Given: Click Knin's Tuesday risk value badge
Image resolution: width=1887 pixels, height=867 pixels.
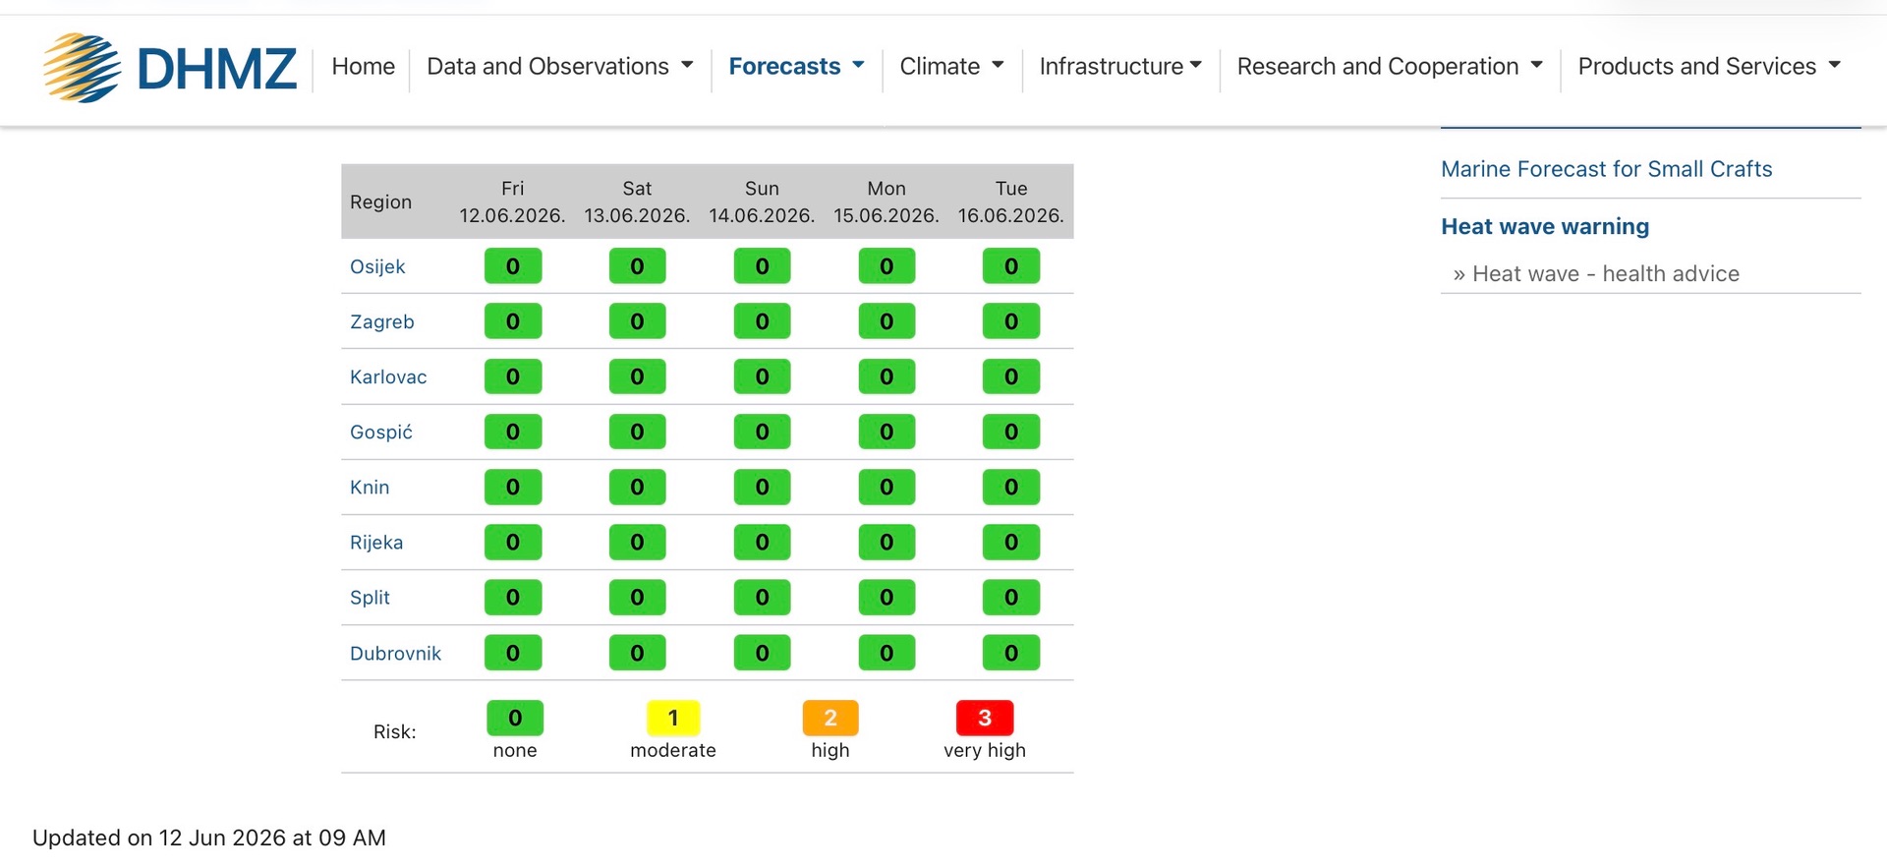Looking at the screenshot, I should click(1011, 487).
